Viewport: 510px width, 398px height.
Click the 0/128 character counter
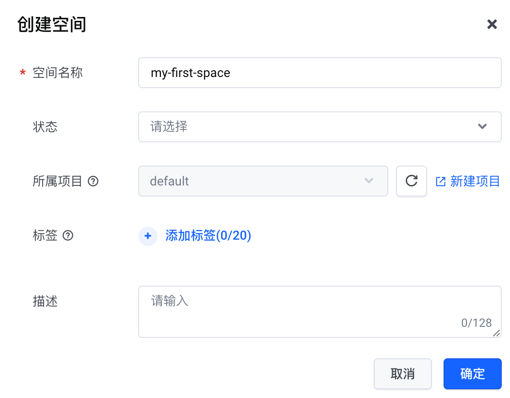[476, 323]
